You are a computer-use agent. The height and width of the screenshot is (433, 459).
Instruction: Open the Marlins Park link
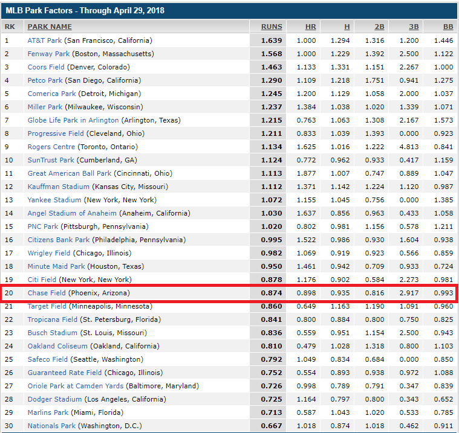48,412
